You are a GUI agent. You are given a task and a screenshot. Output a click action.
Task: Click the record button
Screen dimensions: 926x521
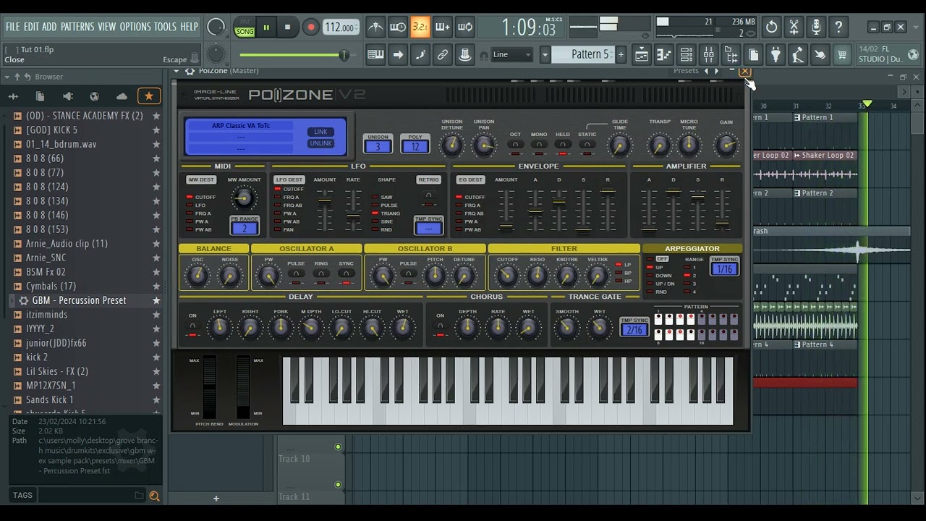[x=310, y=27]
